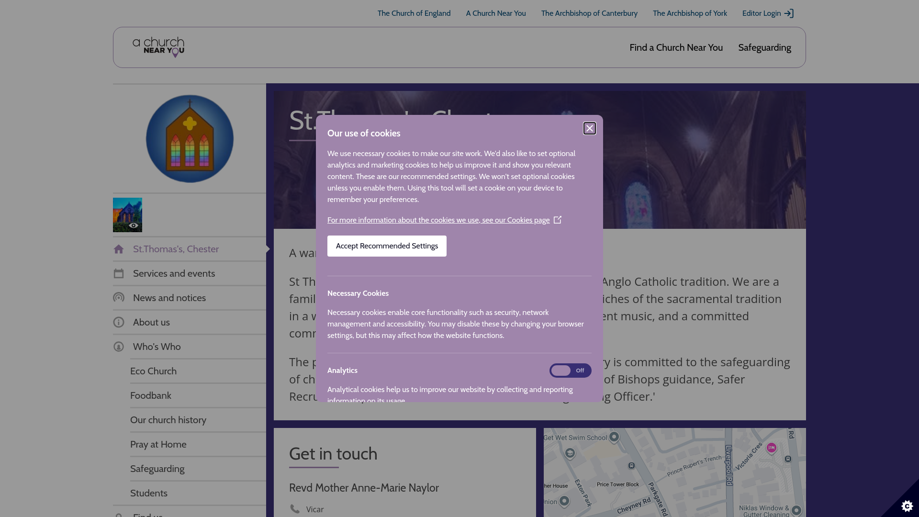Click the external link icon beside Cookies page

point(558,220)
